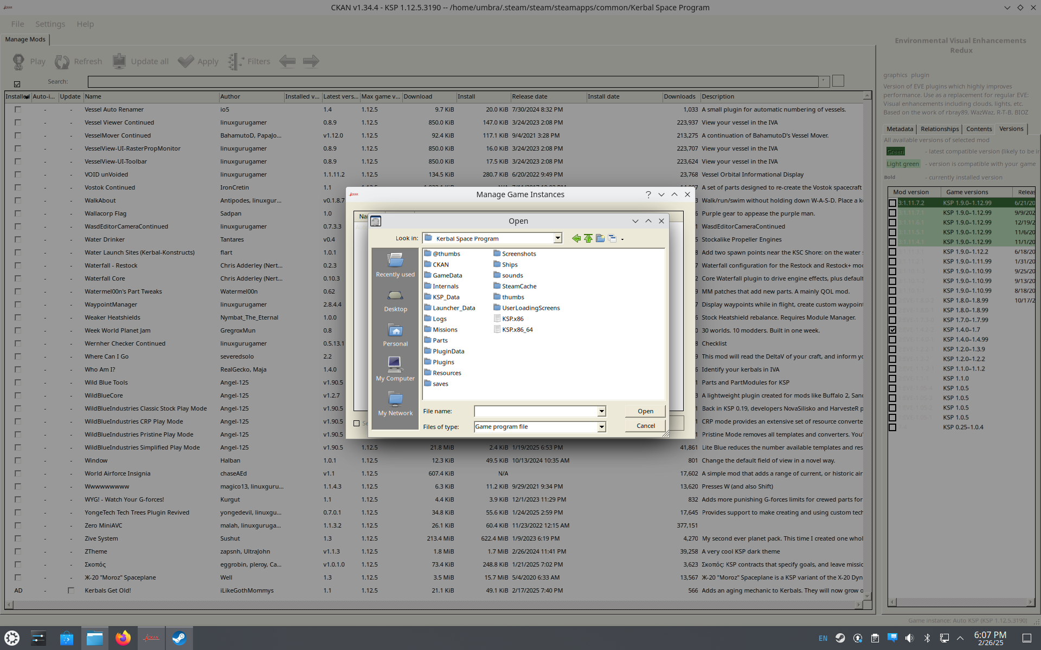The width and height of the screenshot is (1041, 650).
Task: Switch to the Relationships tab
Action: tap(940, 129)
